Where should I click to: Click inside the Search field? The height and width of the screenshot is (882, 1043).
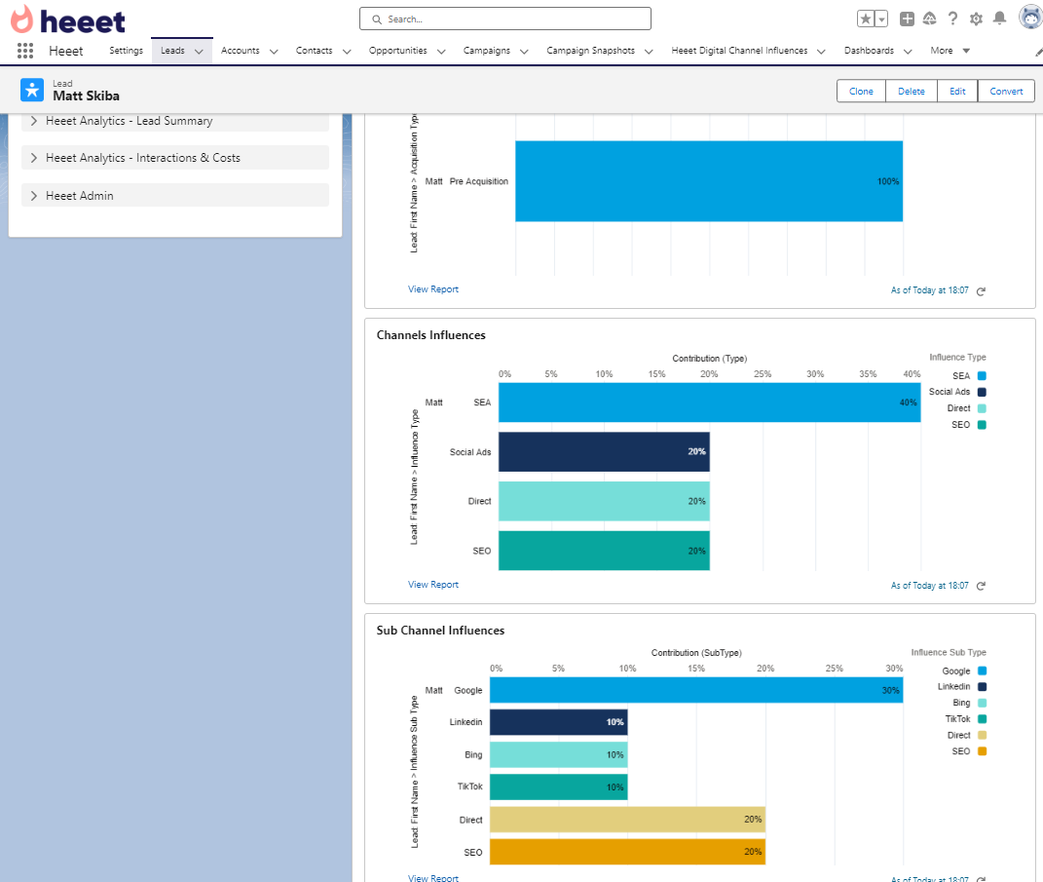coord(504,18)
